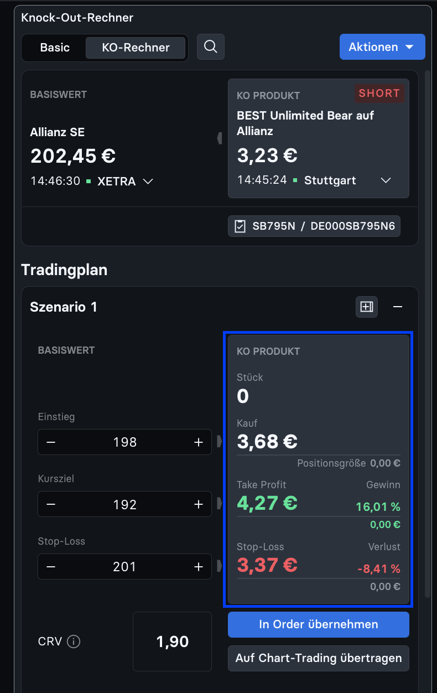Click the Allianz SE price 202,45 €

click(73, 156)
